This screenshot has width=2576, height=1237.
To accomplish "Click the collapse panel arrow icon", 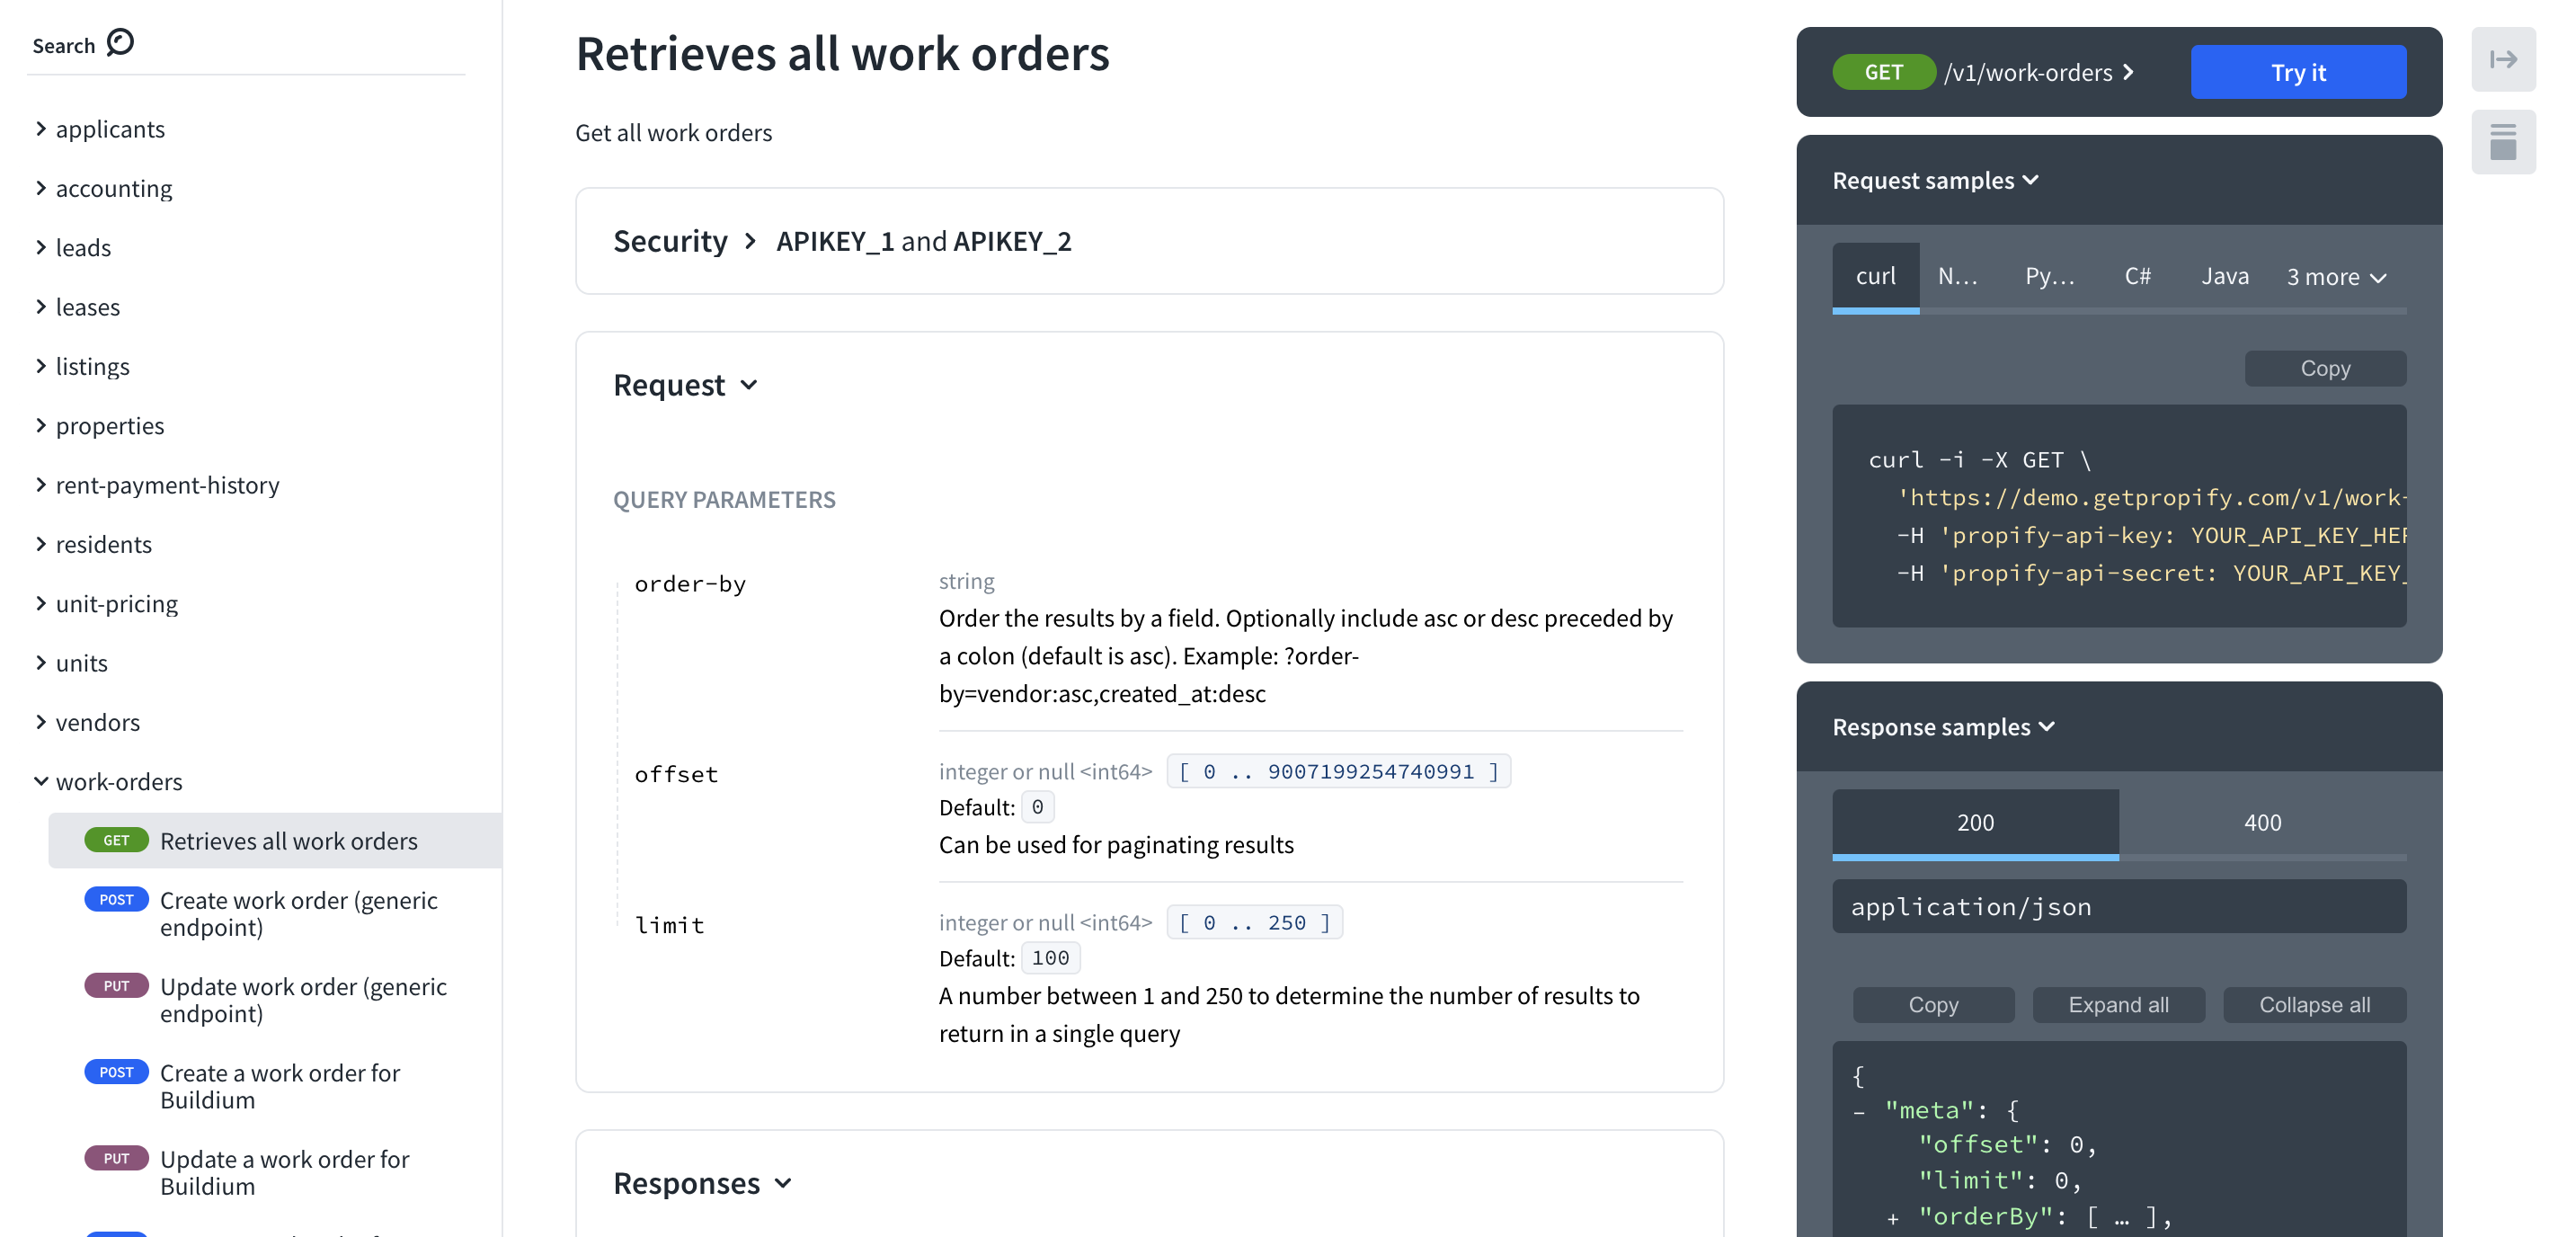I will point(2502,60).
